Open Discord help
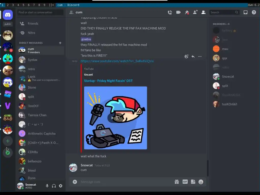Viewport: 260px width, 195px height. coord(254,12)
